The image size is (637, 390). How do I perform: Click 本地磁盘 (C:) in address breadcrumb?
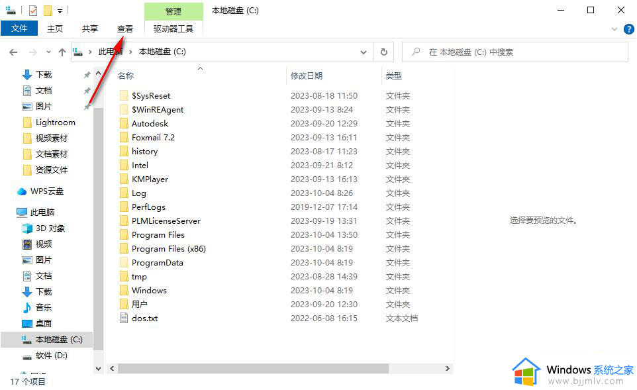pos(162,52)
